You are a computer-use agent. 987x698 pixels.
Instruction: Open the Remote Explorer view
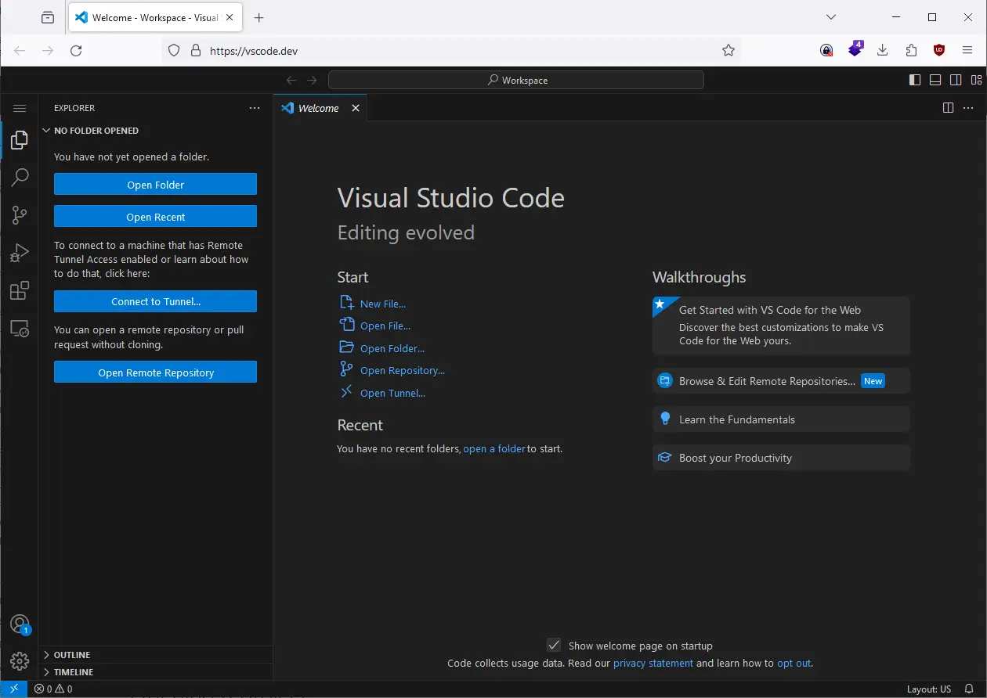coord(20,329)
